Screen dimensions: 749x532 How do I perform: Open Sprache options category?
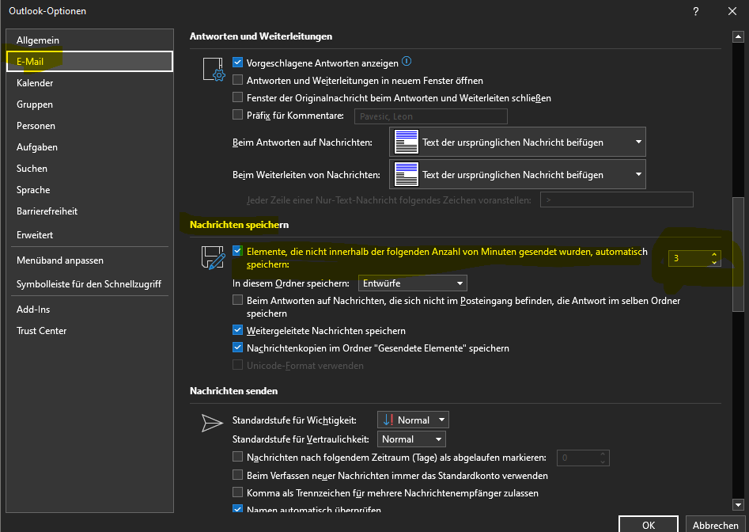click(90, 190)
